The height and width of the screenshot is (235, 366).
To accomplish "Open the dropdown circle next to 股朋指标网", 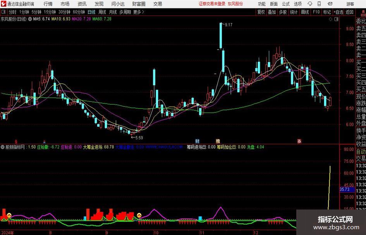I will point(3,147).
